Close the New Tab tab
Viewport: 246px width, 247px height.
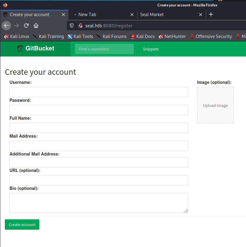132,15
